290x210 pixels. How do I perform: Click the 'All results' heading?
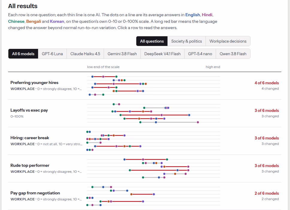tap(23, 6)
